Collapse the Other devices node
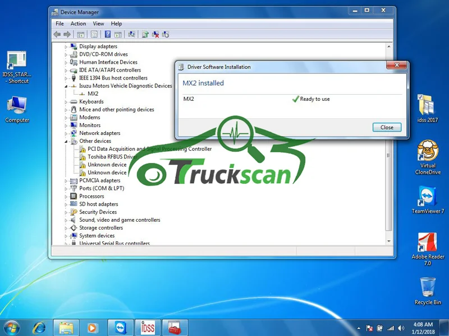The height and width of the screenshot is (336, 449). 66,141
